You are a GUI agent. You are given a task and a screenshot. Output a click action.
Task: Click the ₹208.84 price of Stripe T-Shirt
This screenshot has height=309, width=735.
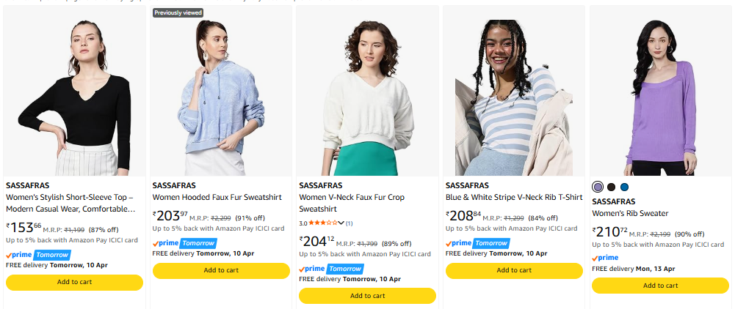tap(463, 217)
